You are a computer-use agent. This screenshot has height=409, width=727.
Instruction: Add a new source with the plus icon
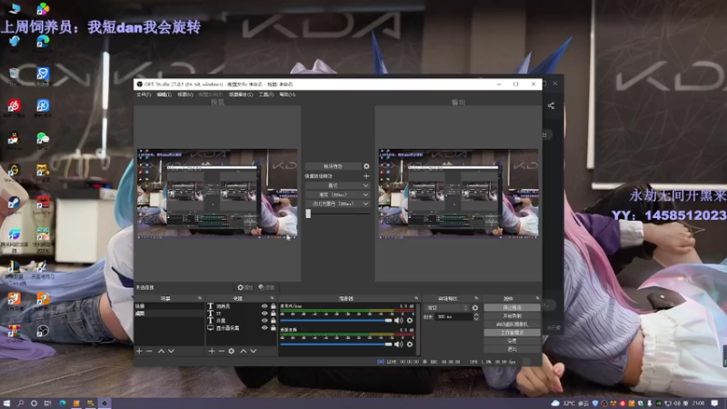[212, 351]
